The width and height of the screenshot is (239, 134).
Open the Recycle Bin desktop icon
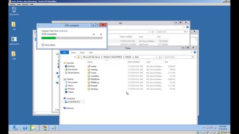tap(14, 11)
